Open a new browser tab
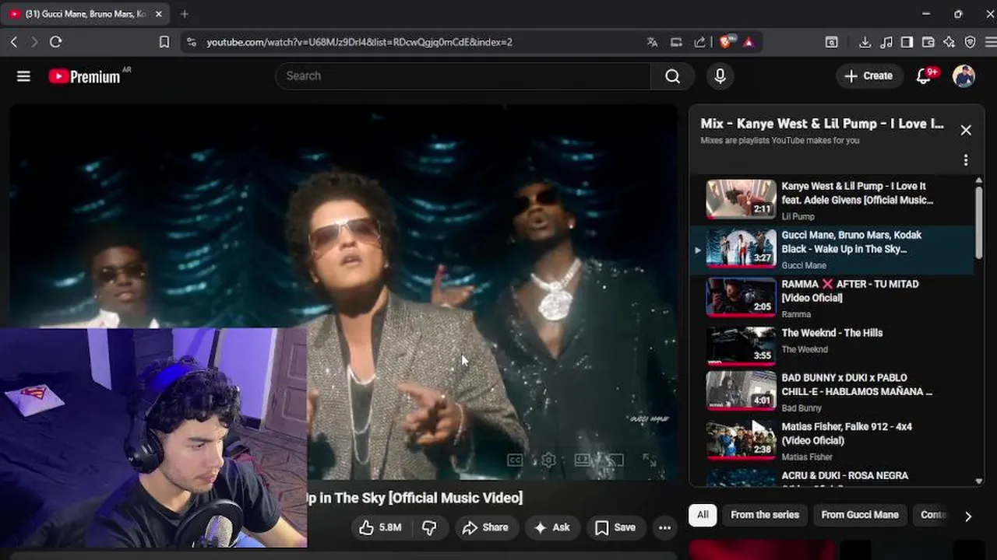The image size is (997, 560). click(x=185, y=14)
